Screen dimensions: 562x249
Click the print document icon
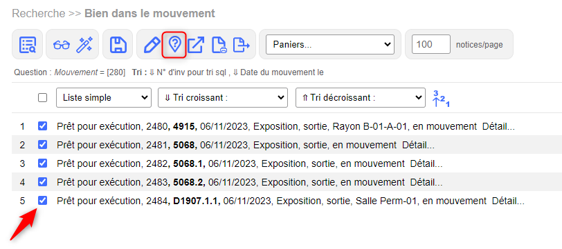coord(219,45)
